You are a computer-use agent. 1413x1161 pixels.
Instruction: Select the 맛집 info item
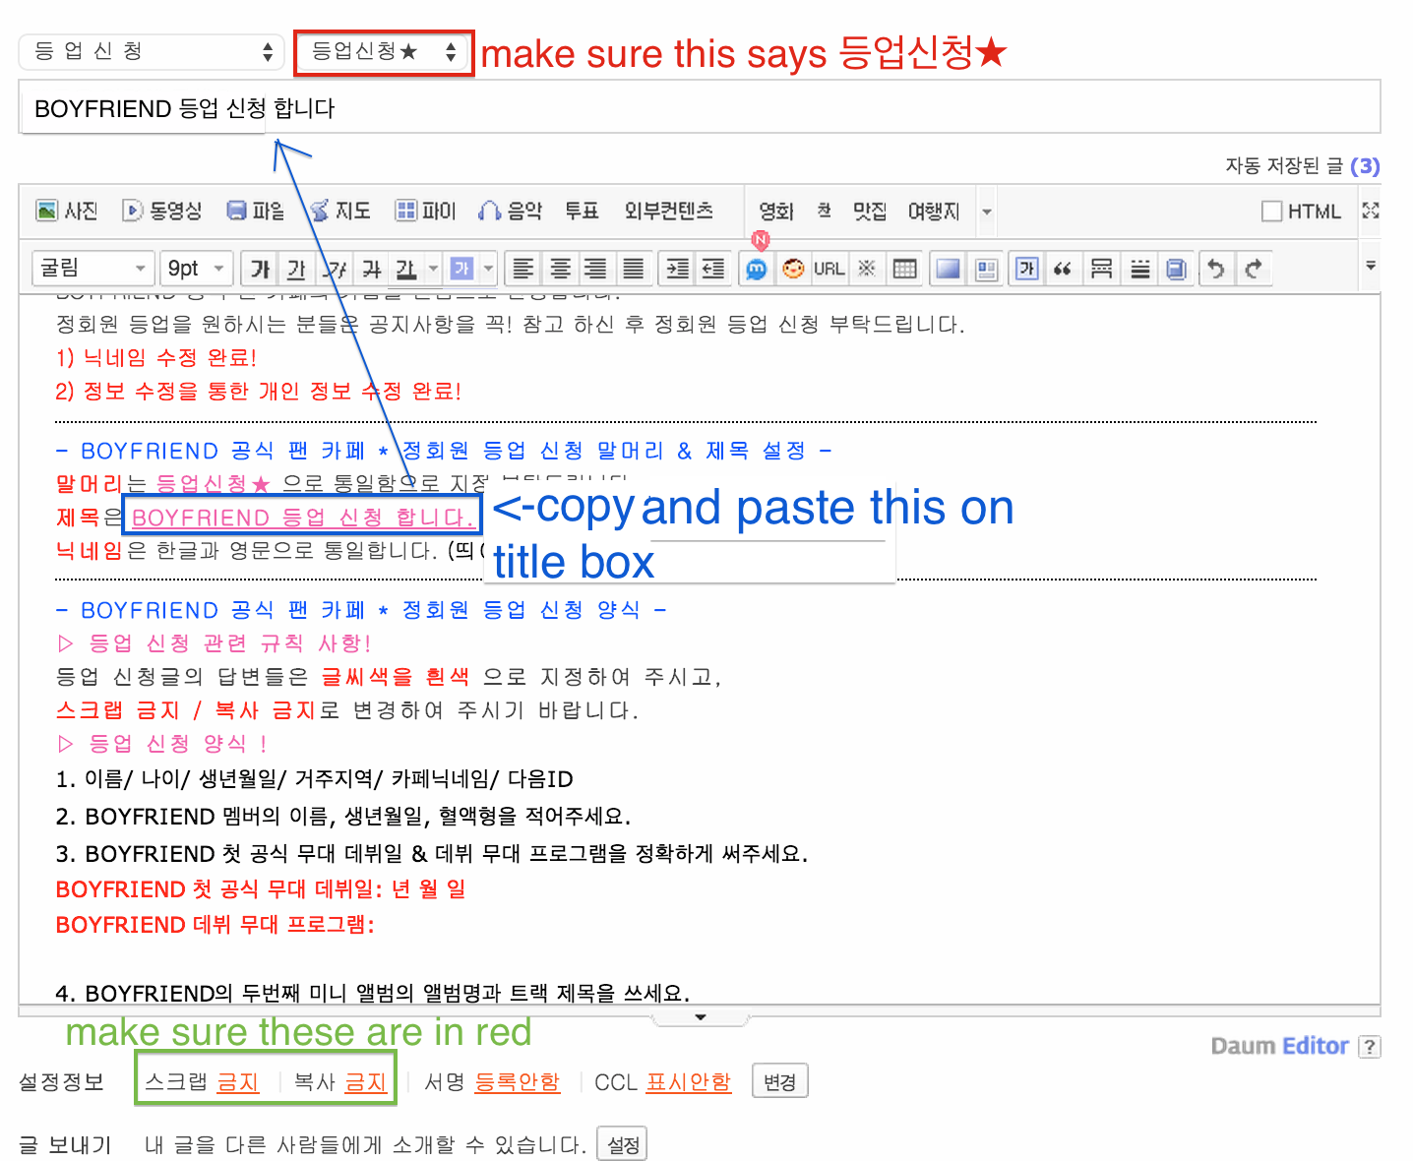[870, 211]
